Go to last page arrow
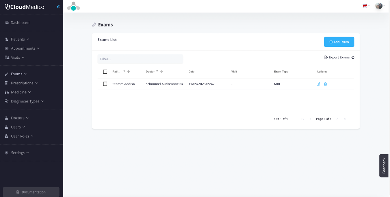 (x=345, y=119)
